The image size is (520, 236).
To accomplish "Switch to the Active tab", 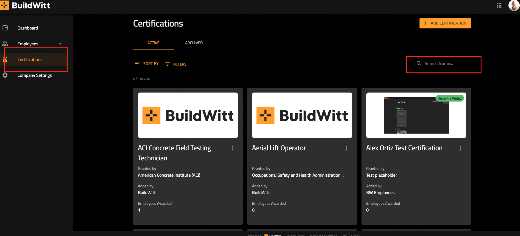I will [x=153, y=43].
